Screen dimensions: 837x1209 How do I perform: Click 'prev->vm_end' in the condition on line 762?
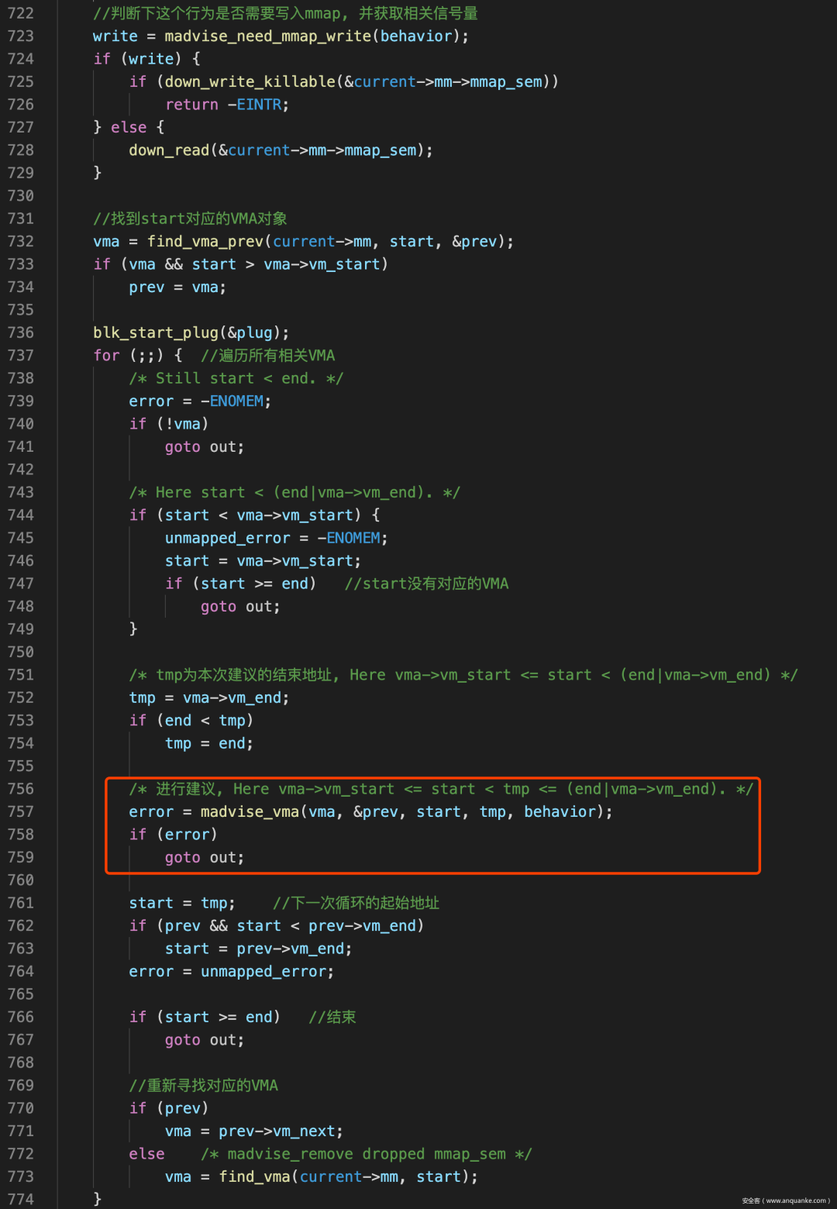tap(362, 926)
